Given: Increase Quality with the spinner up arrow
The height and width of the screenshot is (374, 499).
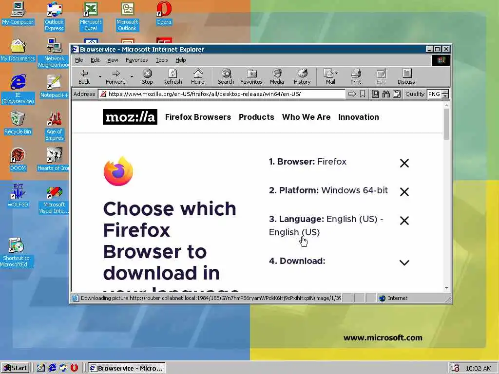Looking at the screenshot, I should [445, 92].
